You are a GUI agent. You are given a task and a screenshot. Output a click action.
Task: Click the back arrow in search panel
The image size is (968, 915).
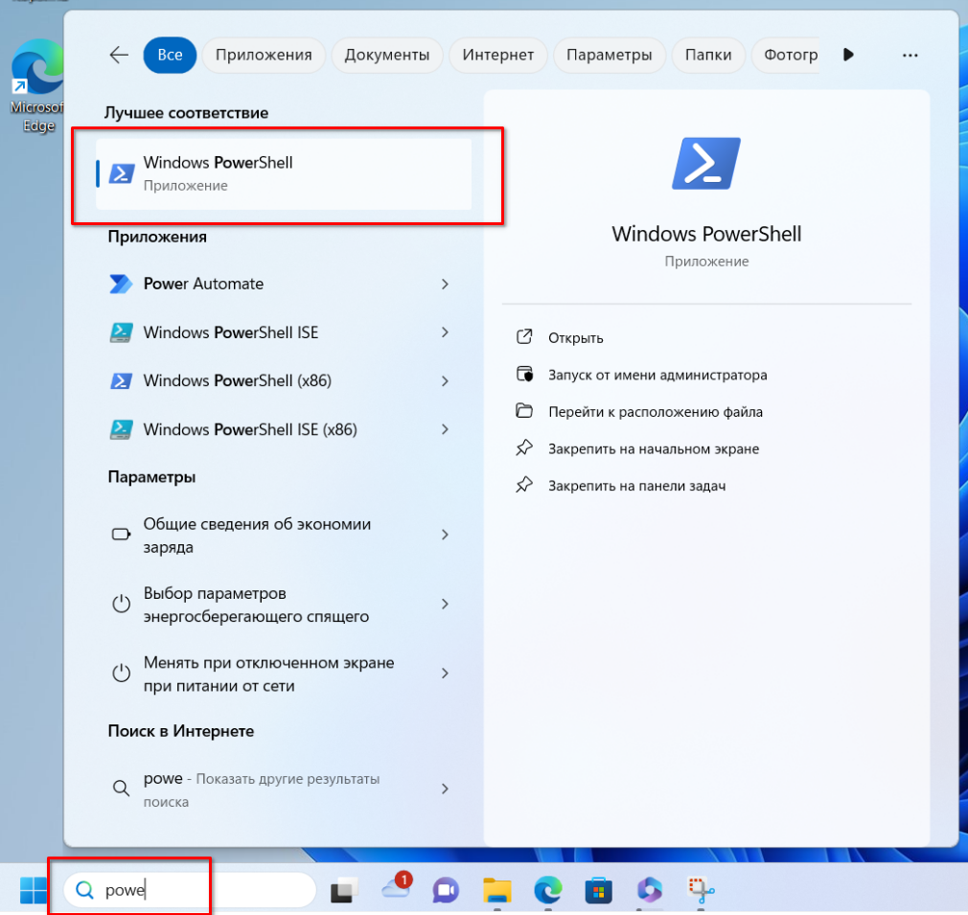point(119,56)
